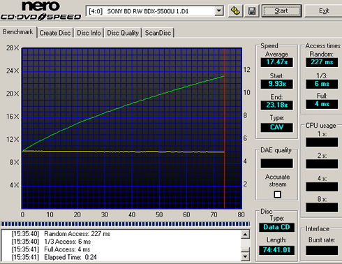Select the SONY BD RW BDX-S500U drive combo box
The width and height of the screenshot is (342, 264).
point(155,11)
